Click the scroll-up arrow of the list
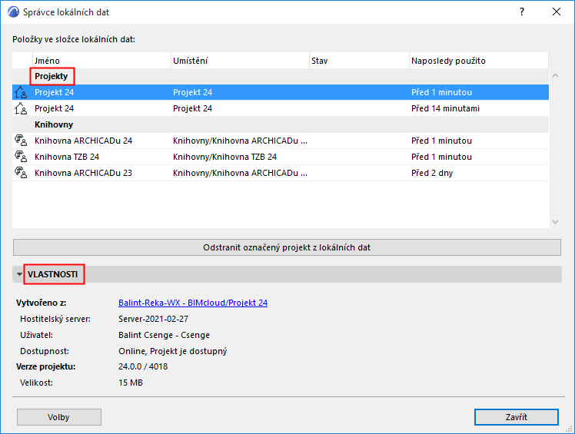Image resolution: width=575 pixels, height=434 pixels. (555, 76)
